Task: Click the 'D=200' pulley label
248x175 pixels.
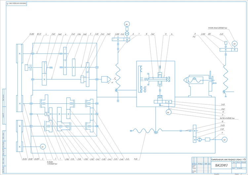Action: (37, 159)
